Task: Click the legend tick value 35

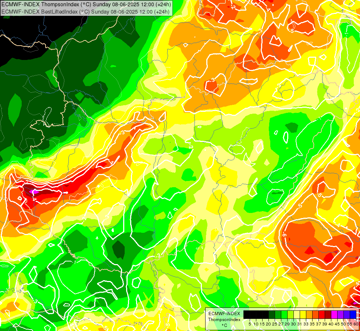Action: point(312,324)
